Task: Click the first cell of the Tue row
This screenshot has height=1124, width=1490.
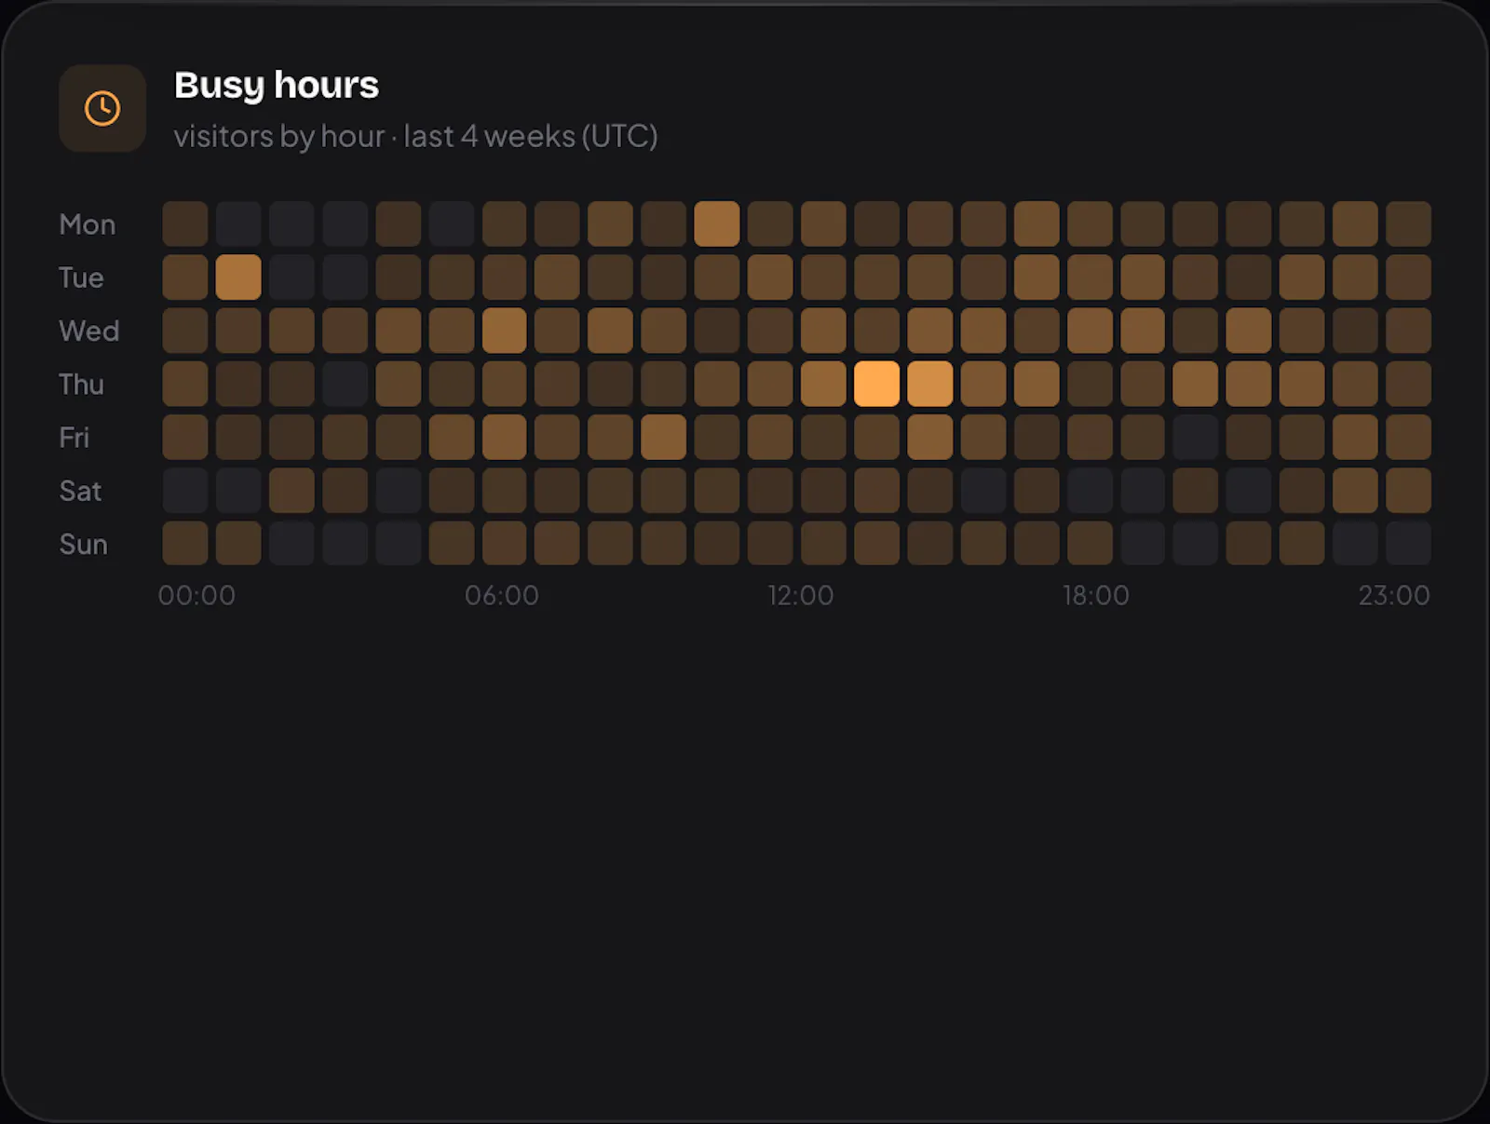Action: [185, 278]
